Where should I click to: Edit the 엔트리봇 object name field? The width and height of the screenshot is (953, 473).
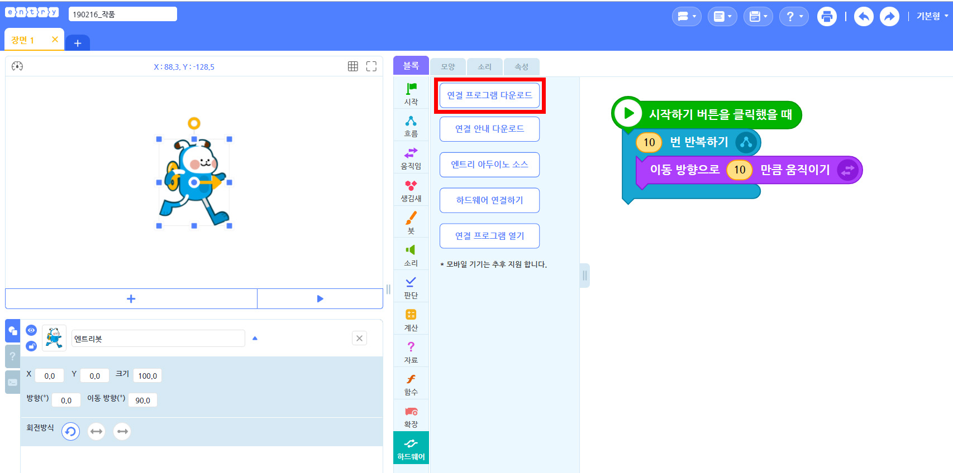point(158,339)
